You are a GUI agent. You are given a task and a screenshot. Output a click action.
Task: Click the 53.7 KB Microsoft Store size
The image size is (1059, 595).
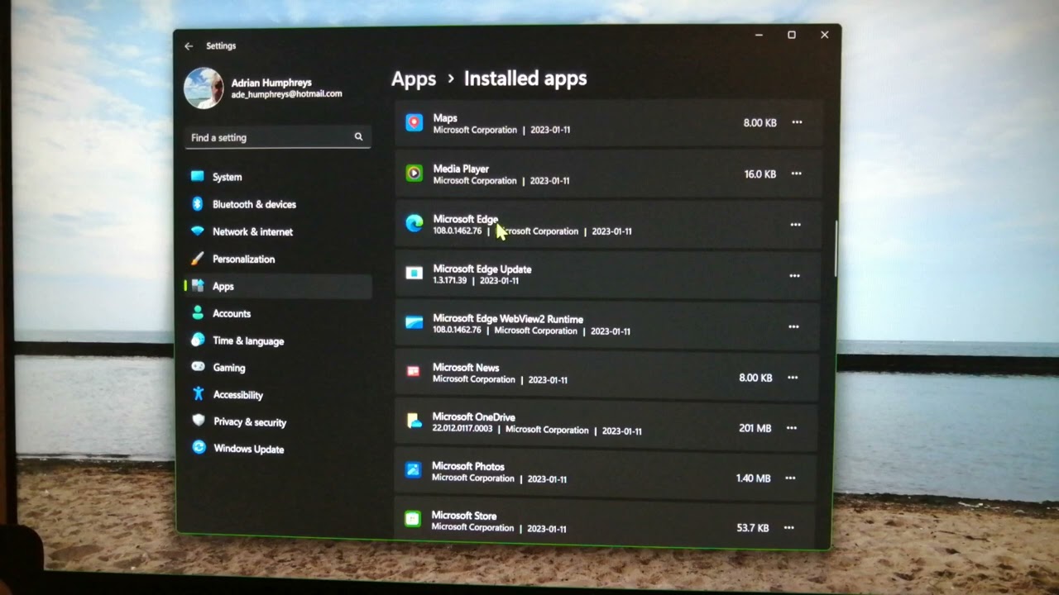(x=752, y=527)
